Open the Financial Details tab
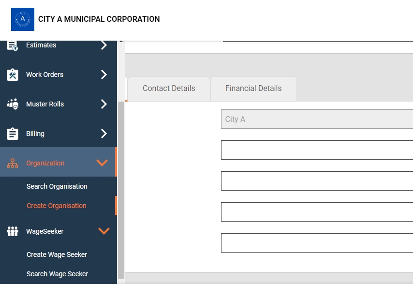This screenshot has height=284, width=413. 253,89
